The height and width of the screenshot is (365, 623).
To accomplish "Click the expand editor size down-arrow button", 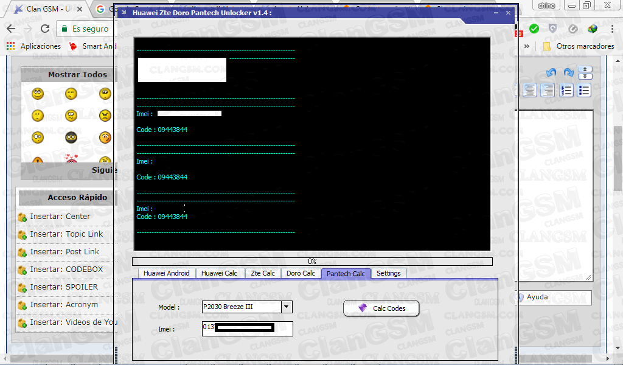I will coord(585,76).
